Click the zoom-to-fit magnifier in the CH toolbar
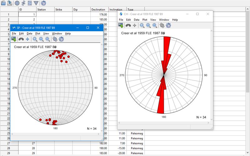 pos(154,25)
